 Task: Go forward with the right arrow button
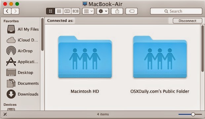pyautogui.click(x=15, y=11)
